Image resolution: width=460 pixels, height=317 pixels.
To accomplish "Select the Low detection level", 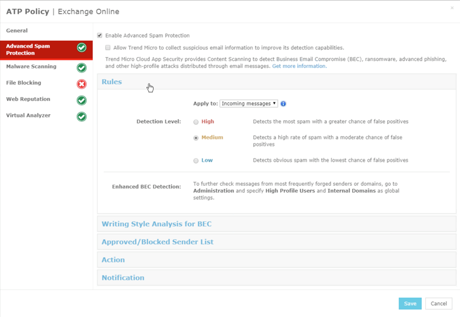I will [x=196, y=161].
